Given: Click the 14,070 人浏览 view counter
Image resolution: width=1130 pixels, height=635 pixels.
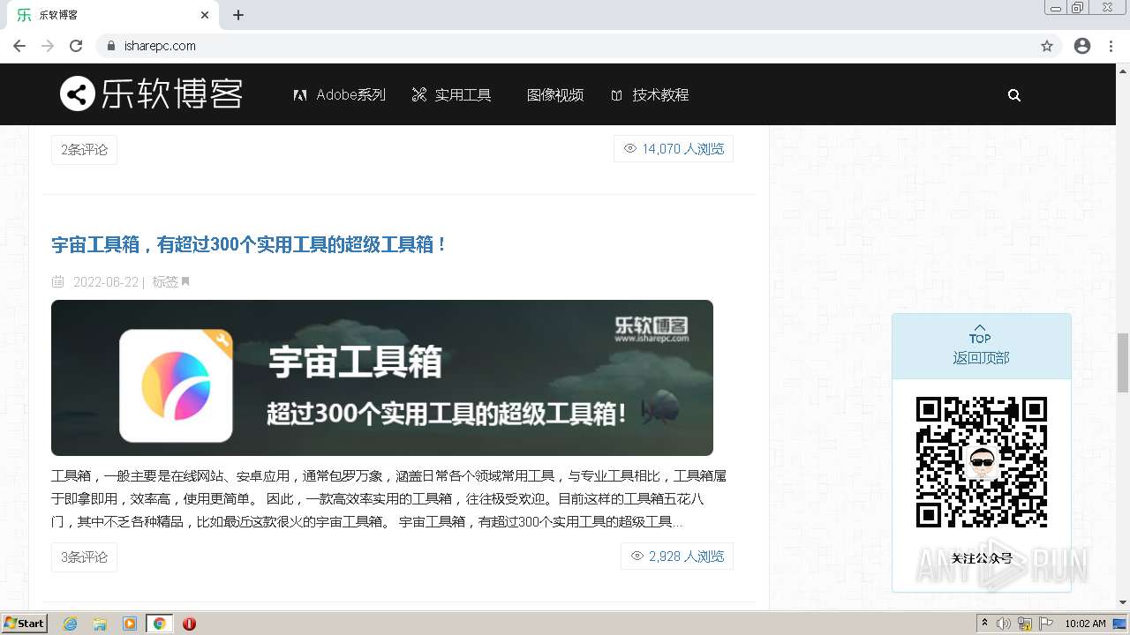Looking at the screenshot, I should pyautogui.click(x=674, y=149).
